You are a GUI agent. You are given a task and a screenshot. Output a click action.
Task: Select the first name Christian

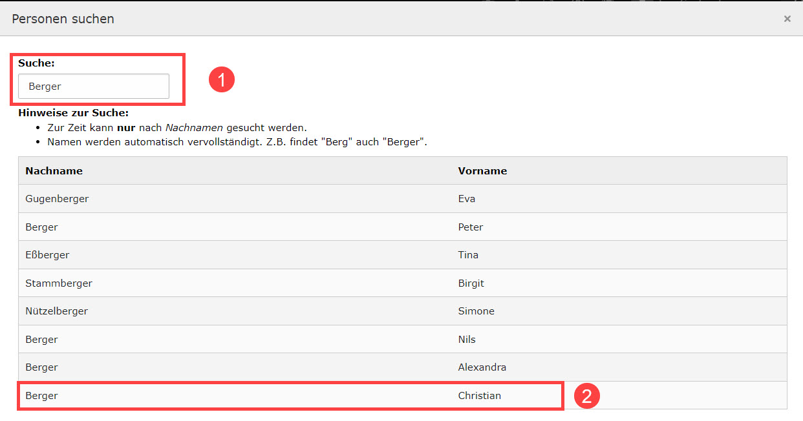[x=479, y=396]
